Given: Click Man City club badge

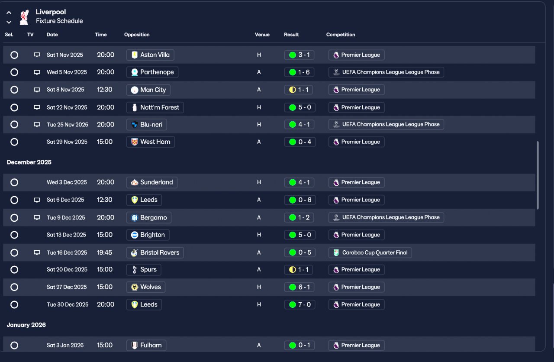Looking at the screenshot, I should (135, 90).
